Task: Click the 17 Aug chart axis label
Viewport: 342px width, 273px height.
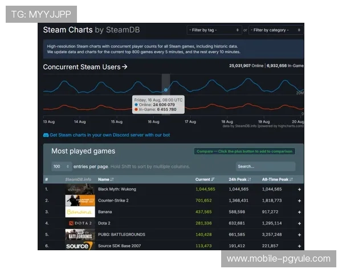Action: (190, 122)
